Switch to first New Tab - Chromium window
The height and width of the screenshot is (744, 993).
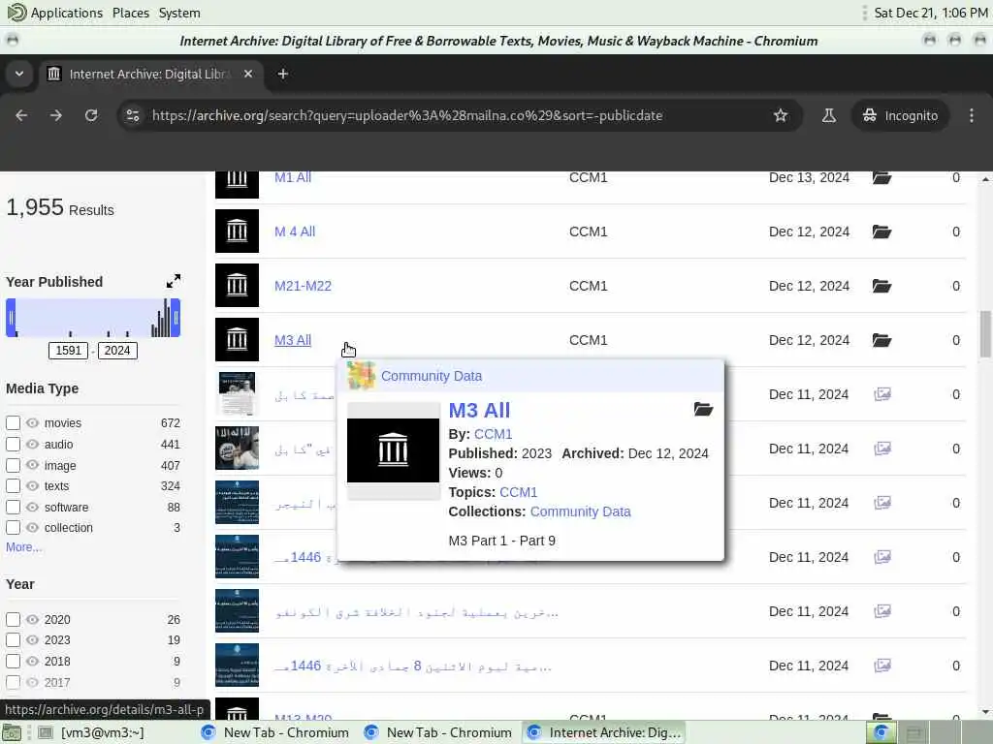click(274, 732)
